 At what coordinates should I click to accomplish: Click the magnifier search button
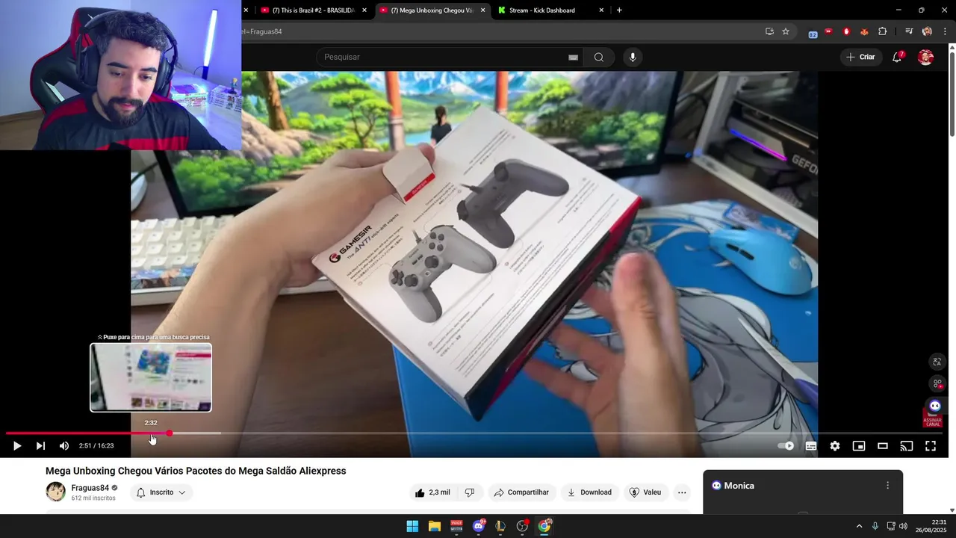(599, 58)
